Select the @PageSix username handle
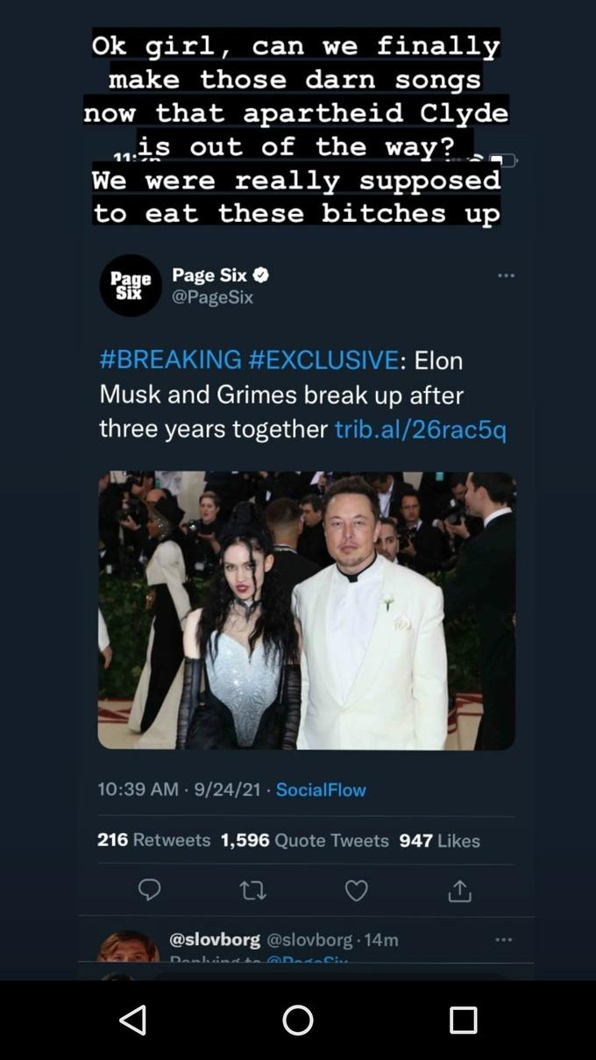The height and width of the screenshot is (1060, 596). (213, 297)
